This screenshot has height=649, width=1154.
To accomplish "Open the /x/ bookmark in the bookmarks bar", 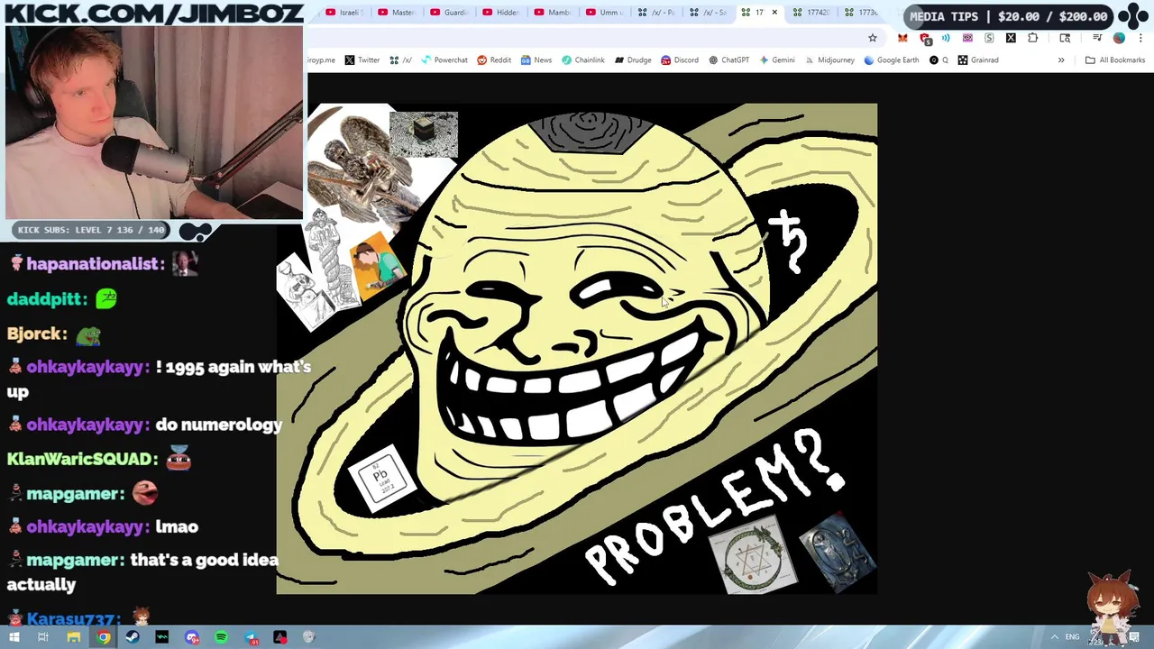I will pyautogui.click(x=401, y=60).
